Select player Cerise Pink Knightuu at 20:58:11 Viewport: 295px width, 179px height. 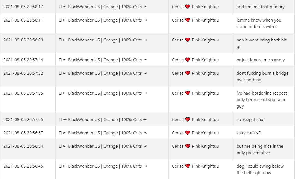(x=195, y=20)
